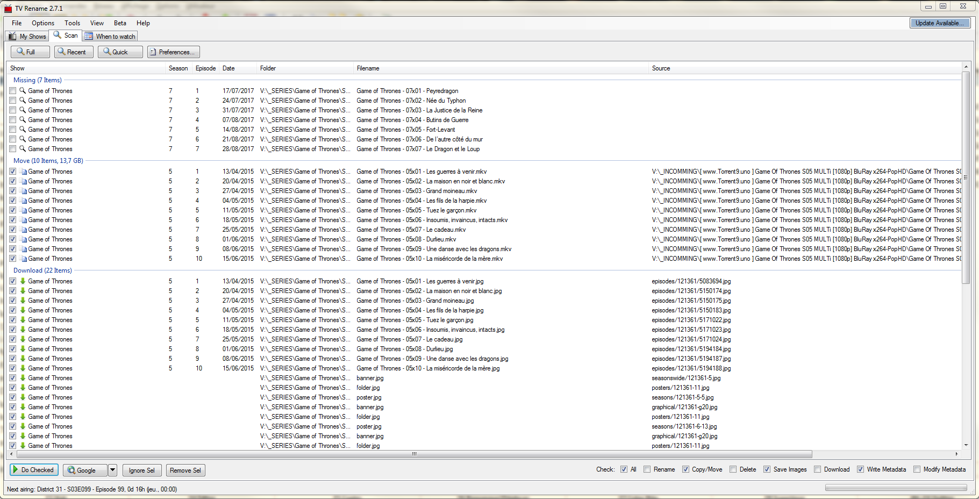Collapse the Move (10 Items, 13,7 GB) group
Viewport: 979px width, 499px height.
click(48, 161)
